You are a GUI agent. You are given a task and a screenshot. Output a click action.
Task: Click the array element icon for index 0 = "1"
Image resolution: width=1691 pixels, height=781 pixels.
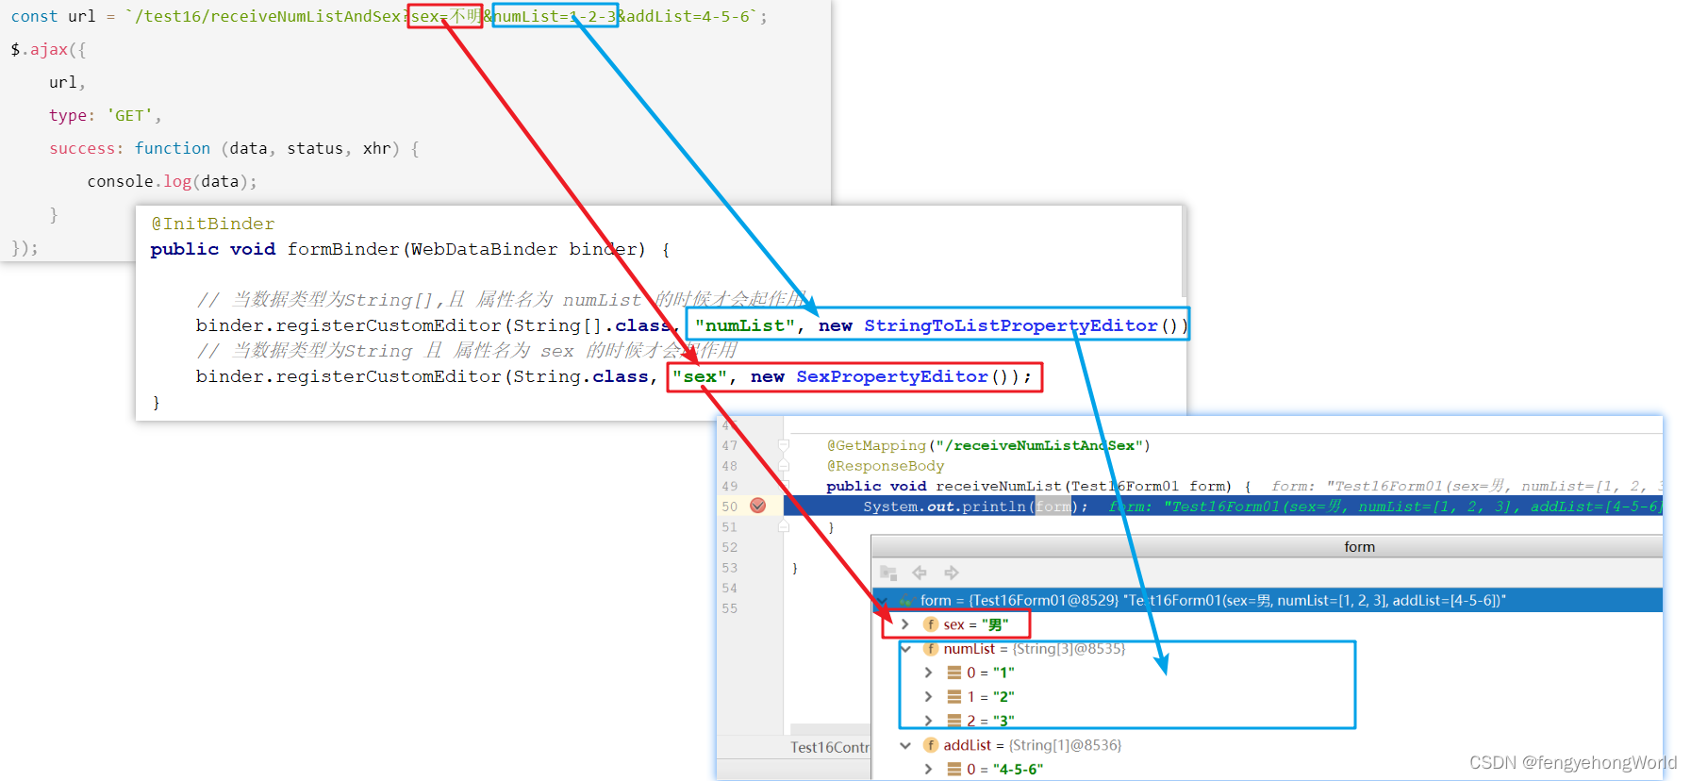coord(954,673)
